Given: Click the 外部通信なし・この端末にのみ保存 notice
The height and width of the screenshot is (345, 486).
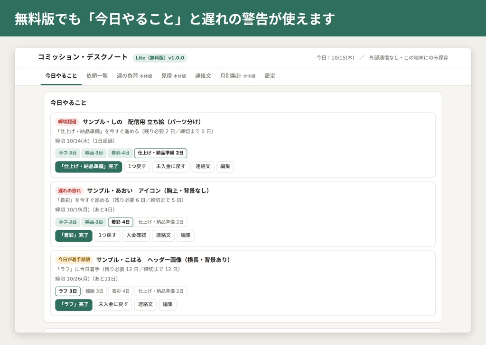Looking at the screenshot, I should pos(409,58).
